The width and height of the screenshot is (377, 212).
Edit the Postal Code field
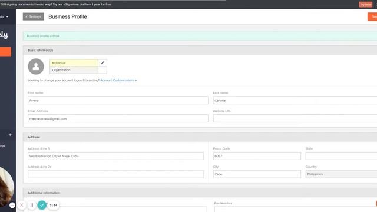pos(257,156)
